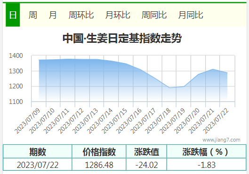The width and height of the screenshot is (249, 174).
Task: Click the y-axis label 1300
Action: 16,71
